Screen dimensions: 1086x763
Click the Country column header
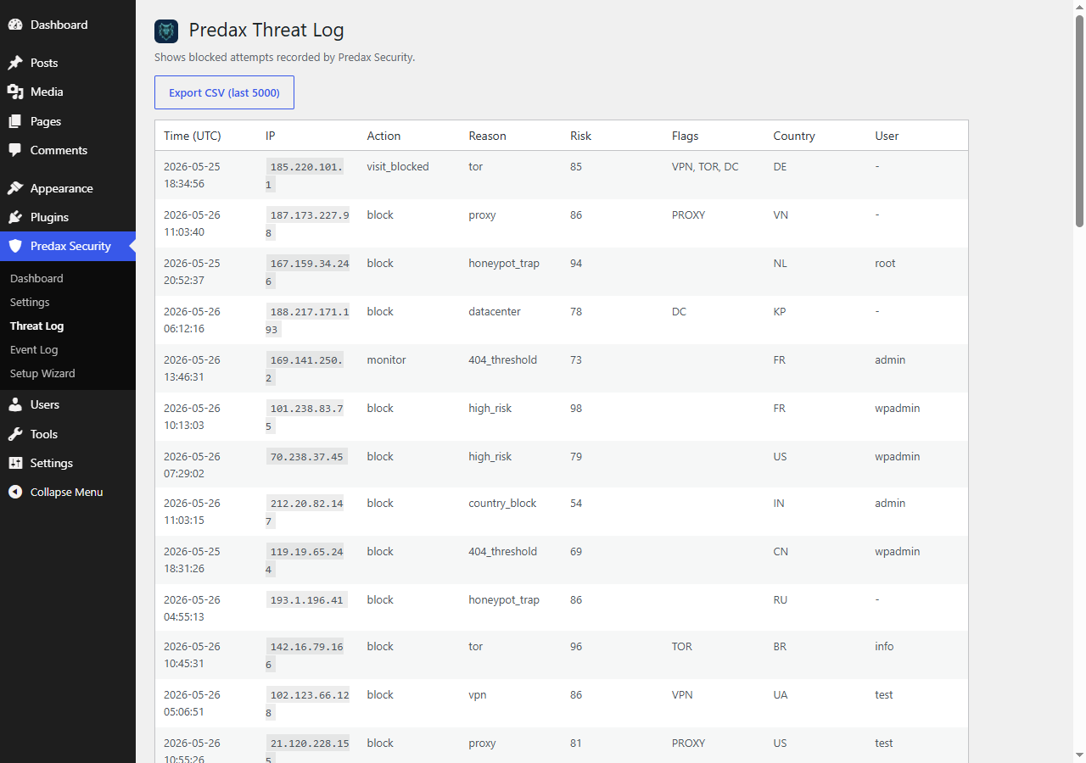(x=794, y=136)
